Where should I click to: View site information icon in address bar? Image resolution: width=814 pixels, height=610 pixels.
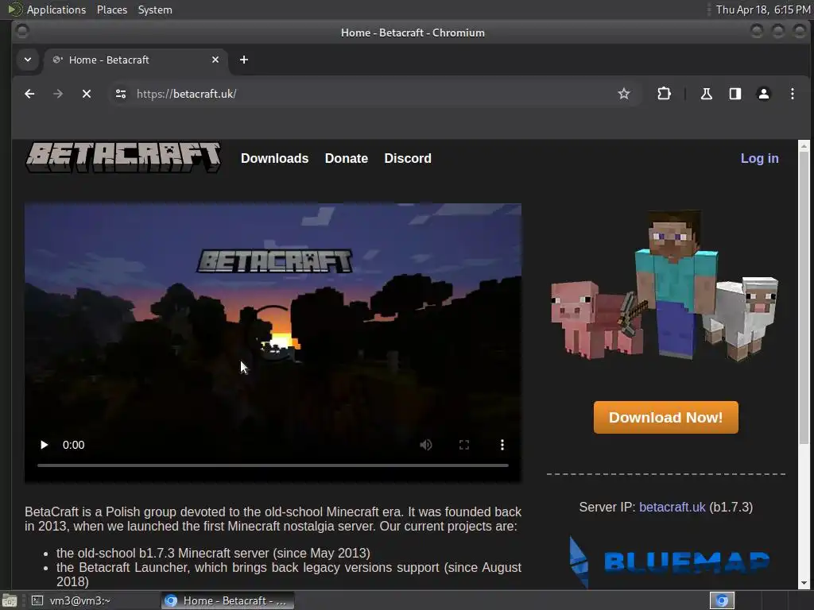[x=121, y=94]
